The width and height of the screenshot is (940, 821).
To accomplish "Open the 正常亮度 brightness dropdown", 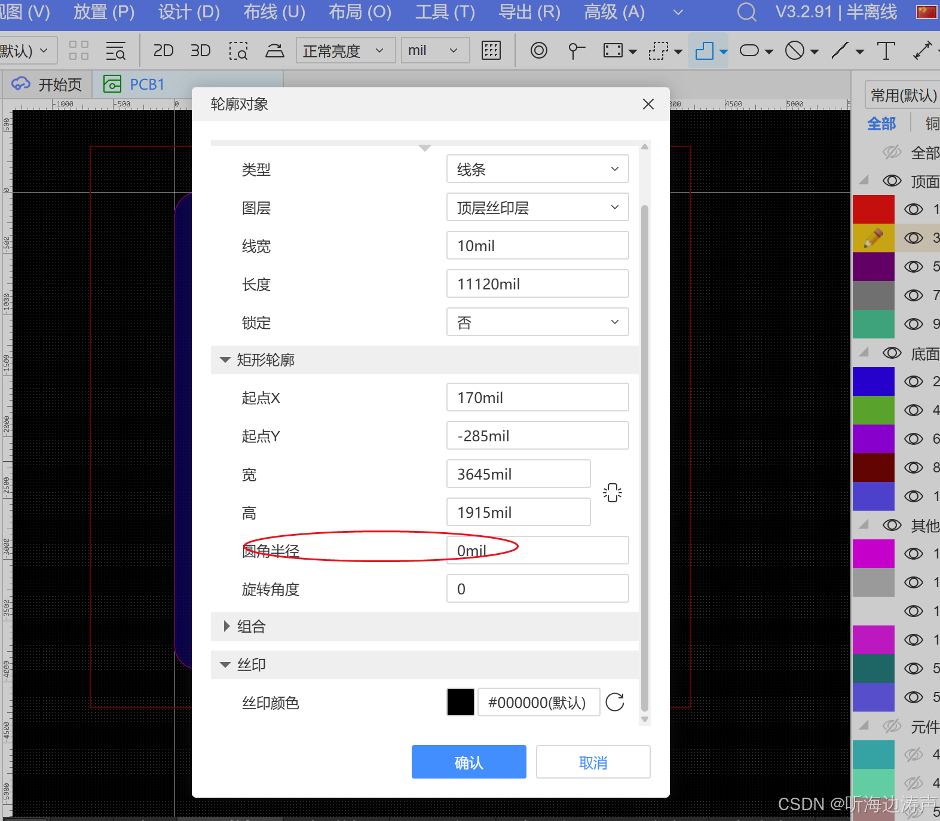I will tap(345, 51).
